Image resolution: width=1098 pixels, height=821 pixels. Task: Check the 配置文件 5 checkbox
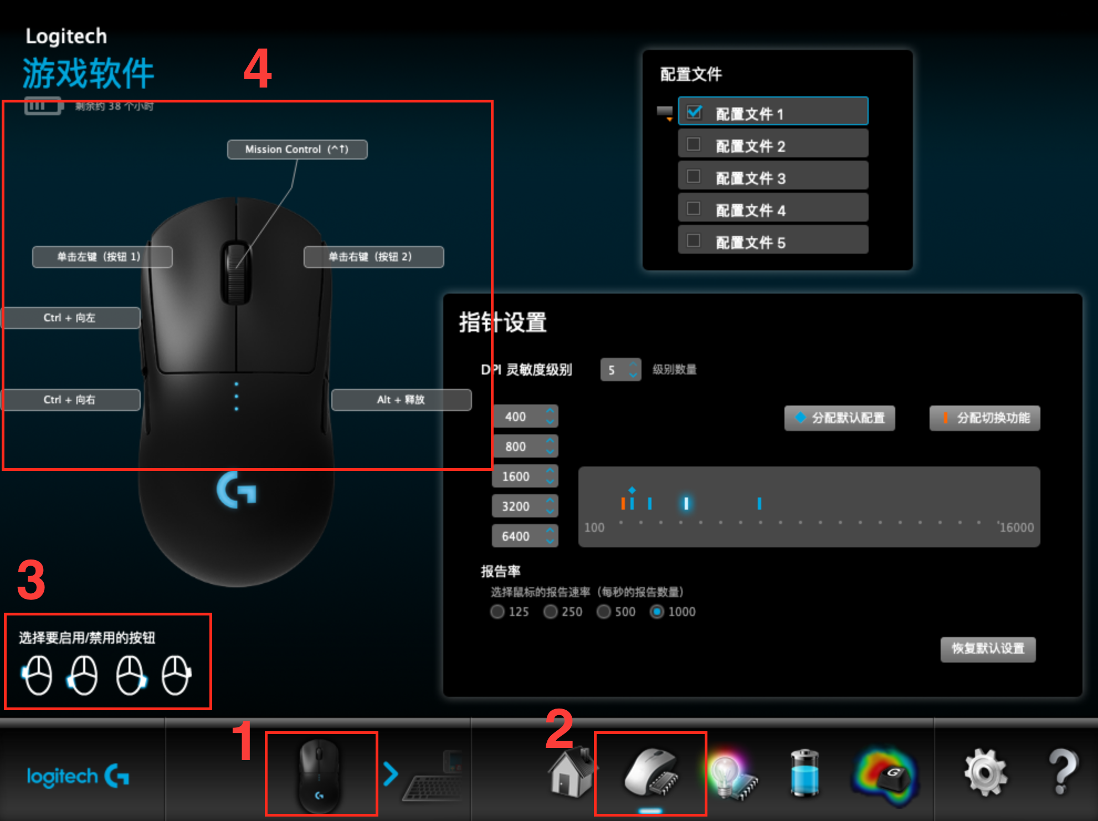[x=694, y=241]
